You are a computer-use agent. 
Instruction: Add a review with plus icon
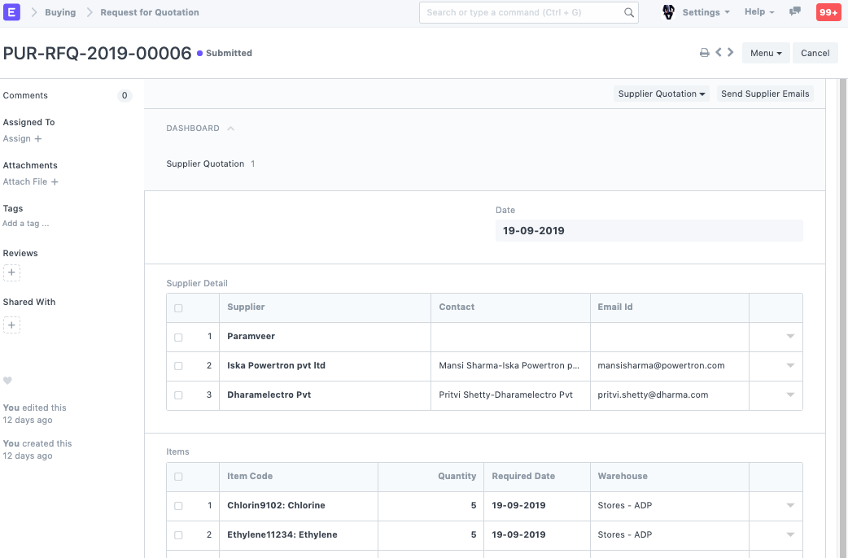click(11, 272)
